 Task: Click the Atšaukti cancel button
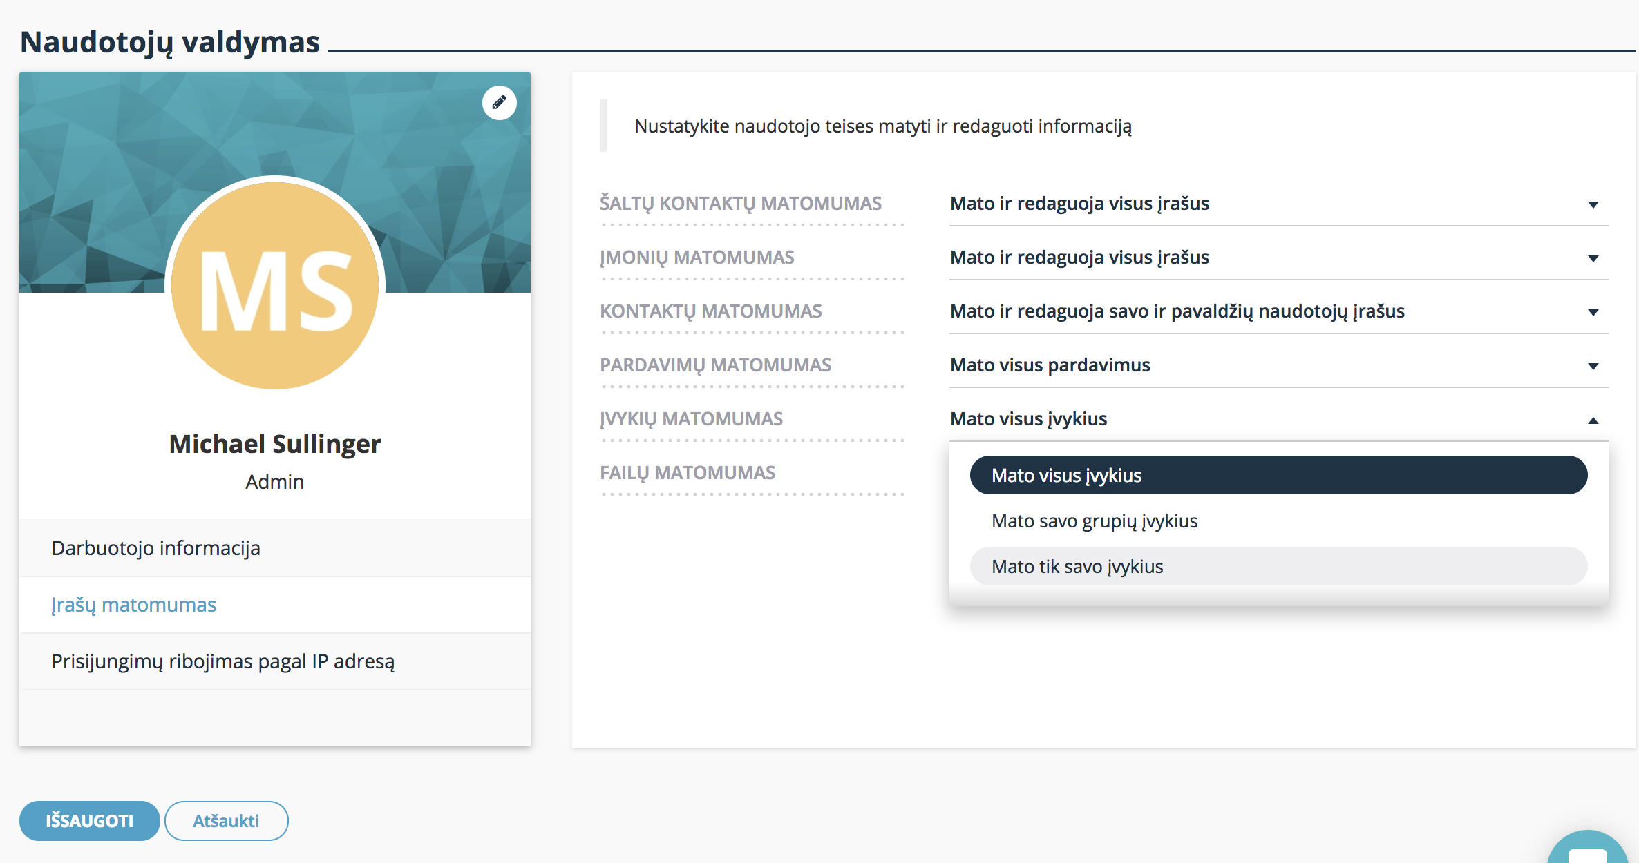pyautogui.click(x=227, y=821)
